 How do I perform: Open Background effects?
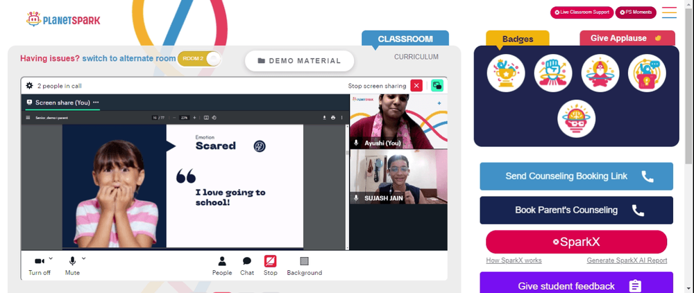pyautogui.click(x=304, y=267)
